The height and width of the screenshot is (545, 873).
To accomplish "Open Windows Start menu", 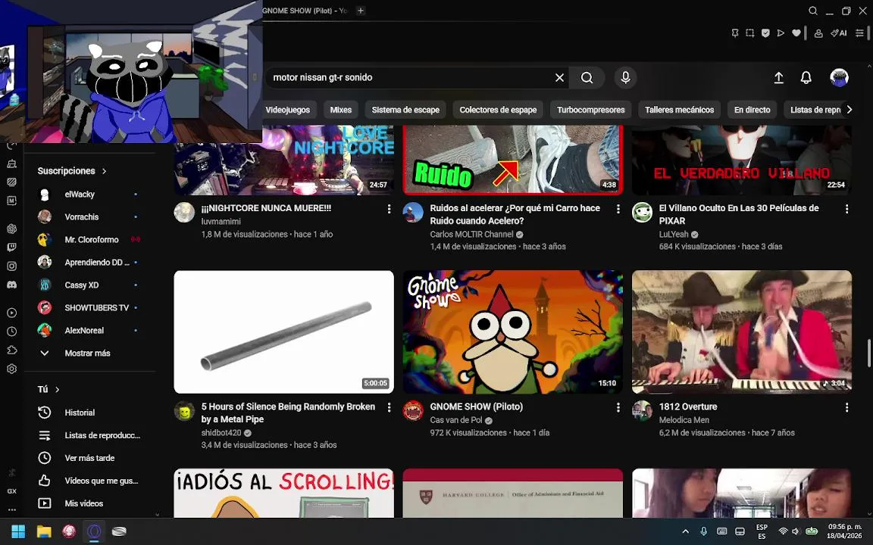I will coord(18,531).
